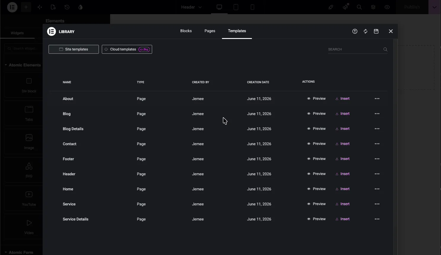Viewport: 441px width, 255px height.
Task: Switch to desktop device view
Action: (x=219, y=7)
